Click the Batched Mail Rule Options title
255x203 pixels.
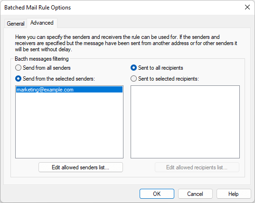click(38, 8)
